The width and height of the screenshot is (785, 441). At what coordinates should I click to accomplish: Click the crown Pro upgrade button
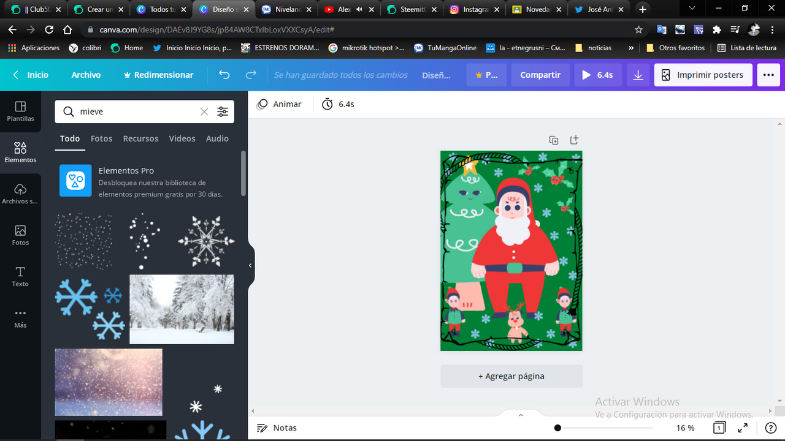click(x=486, y=75)
